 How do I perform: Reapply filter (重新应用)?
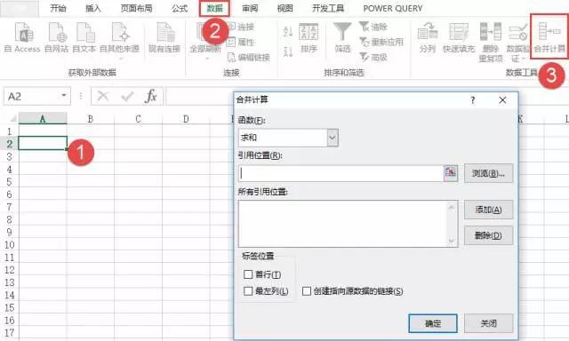coord(381,42)
